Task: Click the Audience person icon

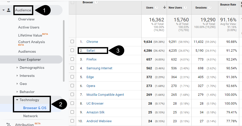Action: (9, 10)
